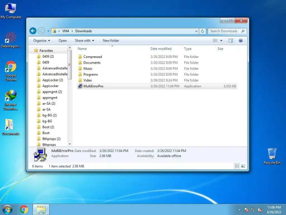This screenshot has height=215, width=286.
Task: Click Downloads in the address path
Action: tap(84, 31)
